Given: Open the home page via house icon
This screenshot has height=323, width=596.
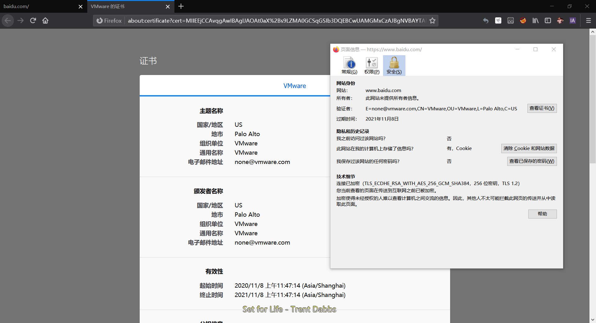Looking at the screenshot, I should click(45, 20).
